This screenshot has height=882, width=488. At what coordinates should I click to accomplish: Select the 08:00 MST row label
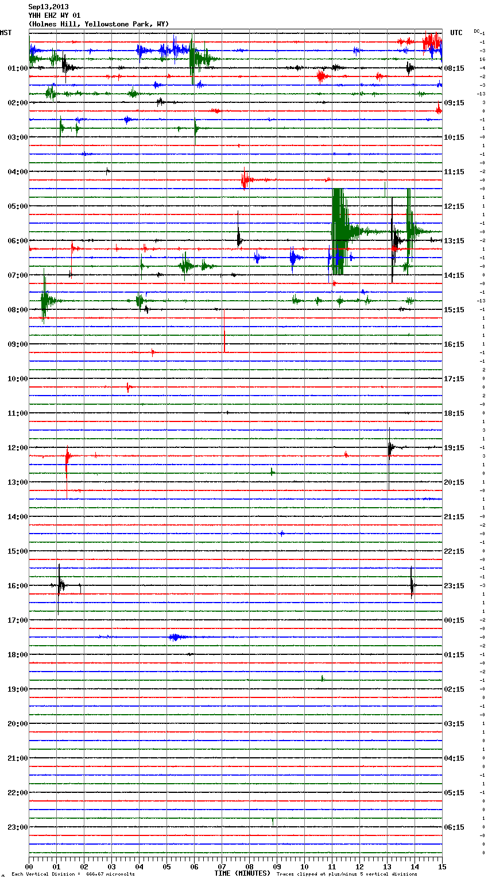coord(17,310)
